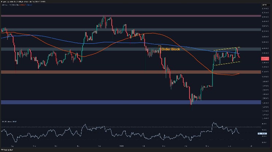The width and height of the screenshot is (272, 152).
Task: Click the "Order Block" text annotation
Action: 171,48
